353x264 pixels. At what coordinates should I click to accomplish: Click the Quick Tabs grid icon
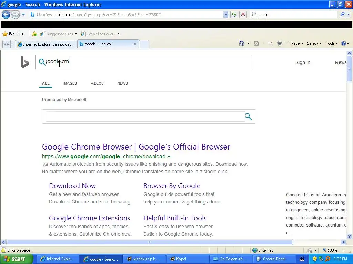[6, 44]
